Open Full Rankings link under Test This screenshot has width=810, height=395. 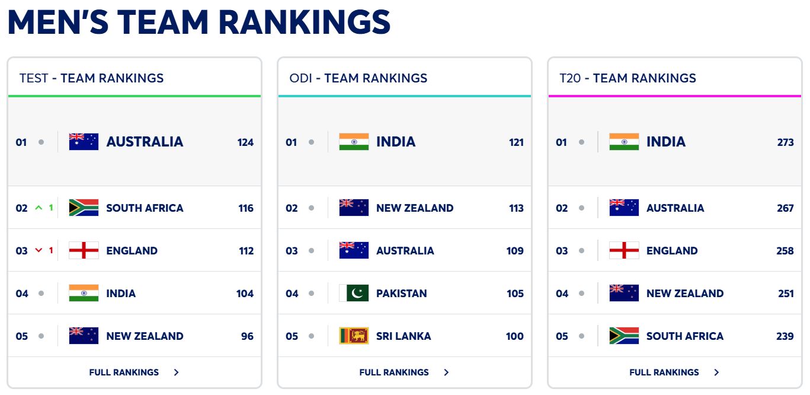click(124, 372)
